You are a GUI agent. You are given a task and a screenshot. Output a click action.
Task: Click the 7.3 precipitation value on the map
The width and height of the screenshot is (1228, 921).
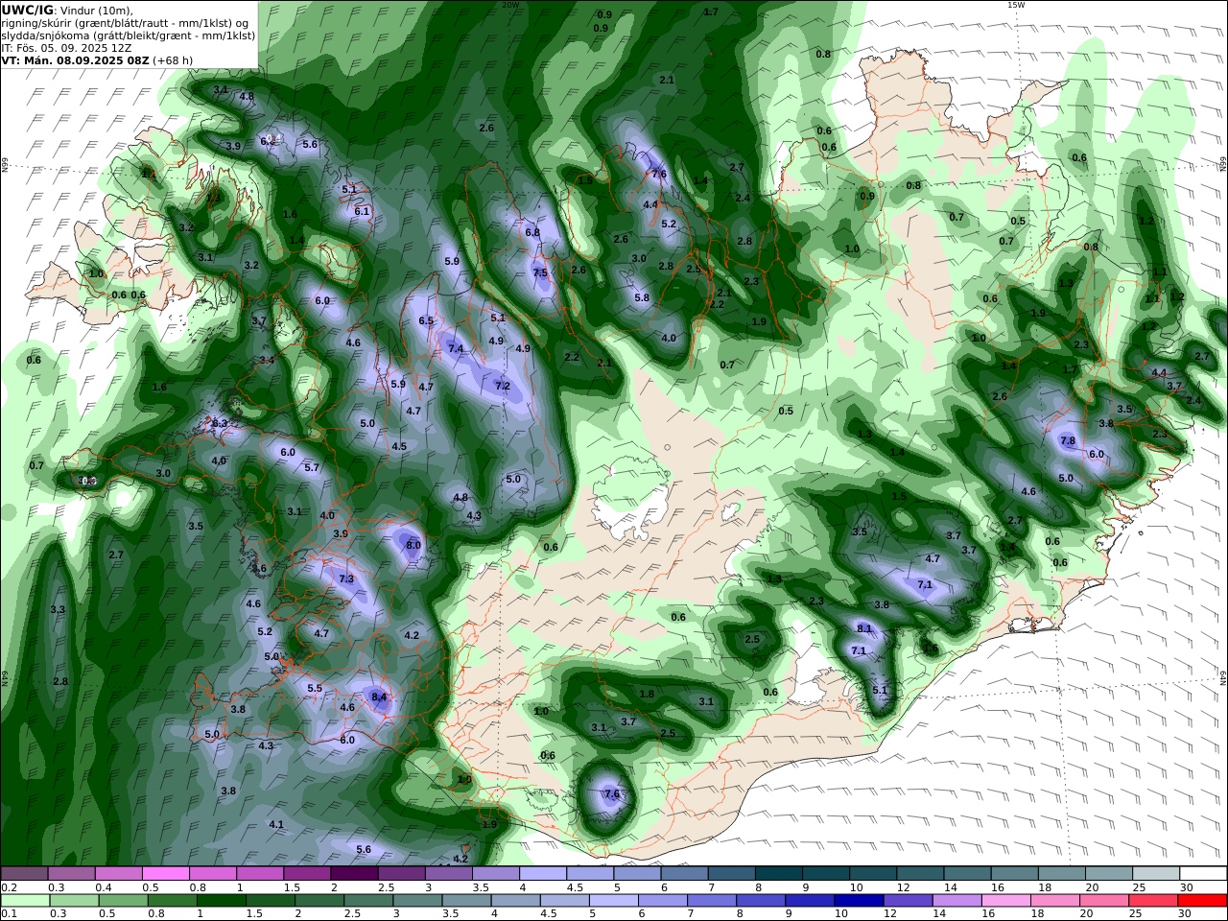pos(346,579)
